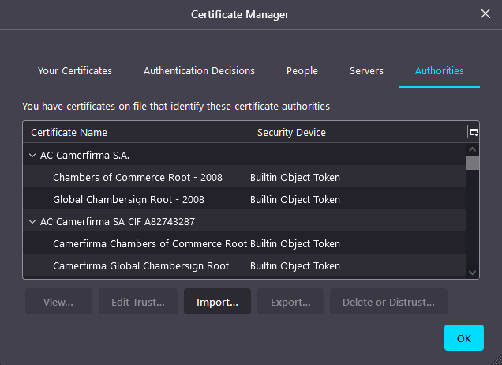Select the Authorities tab
Screen dimensions: 502x365
tap(439, 71)
